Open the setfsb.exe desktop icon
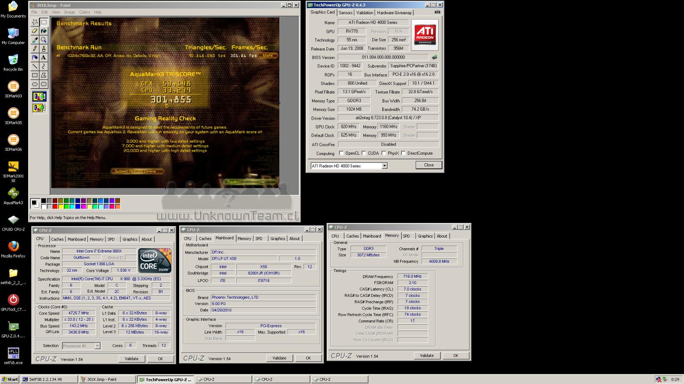Viewport: 684px width, 384px height. 13,356
